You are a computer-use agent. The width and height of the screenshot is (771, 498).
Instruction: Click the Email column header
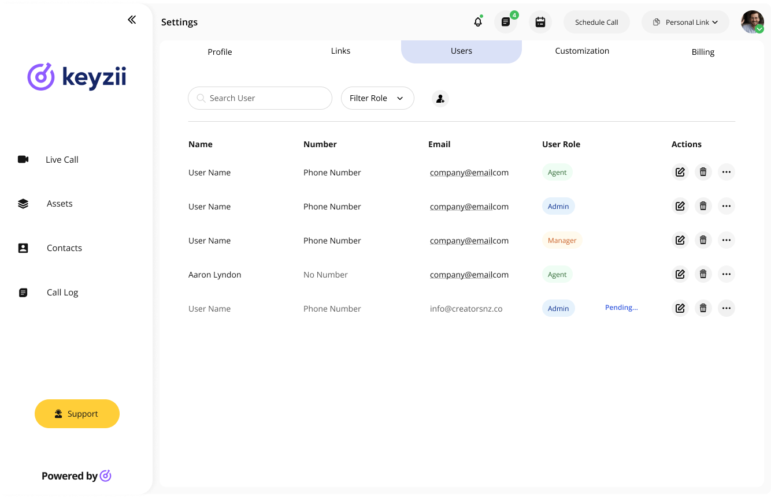[x=439, y=144]
